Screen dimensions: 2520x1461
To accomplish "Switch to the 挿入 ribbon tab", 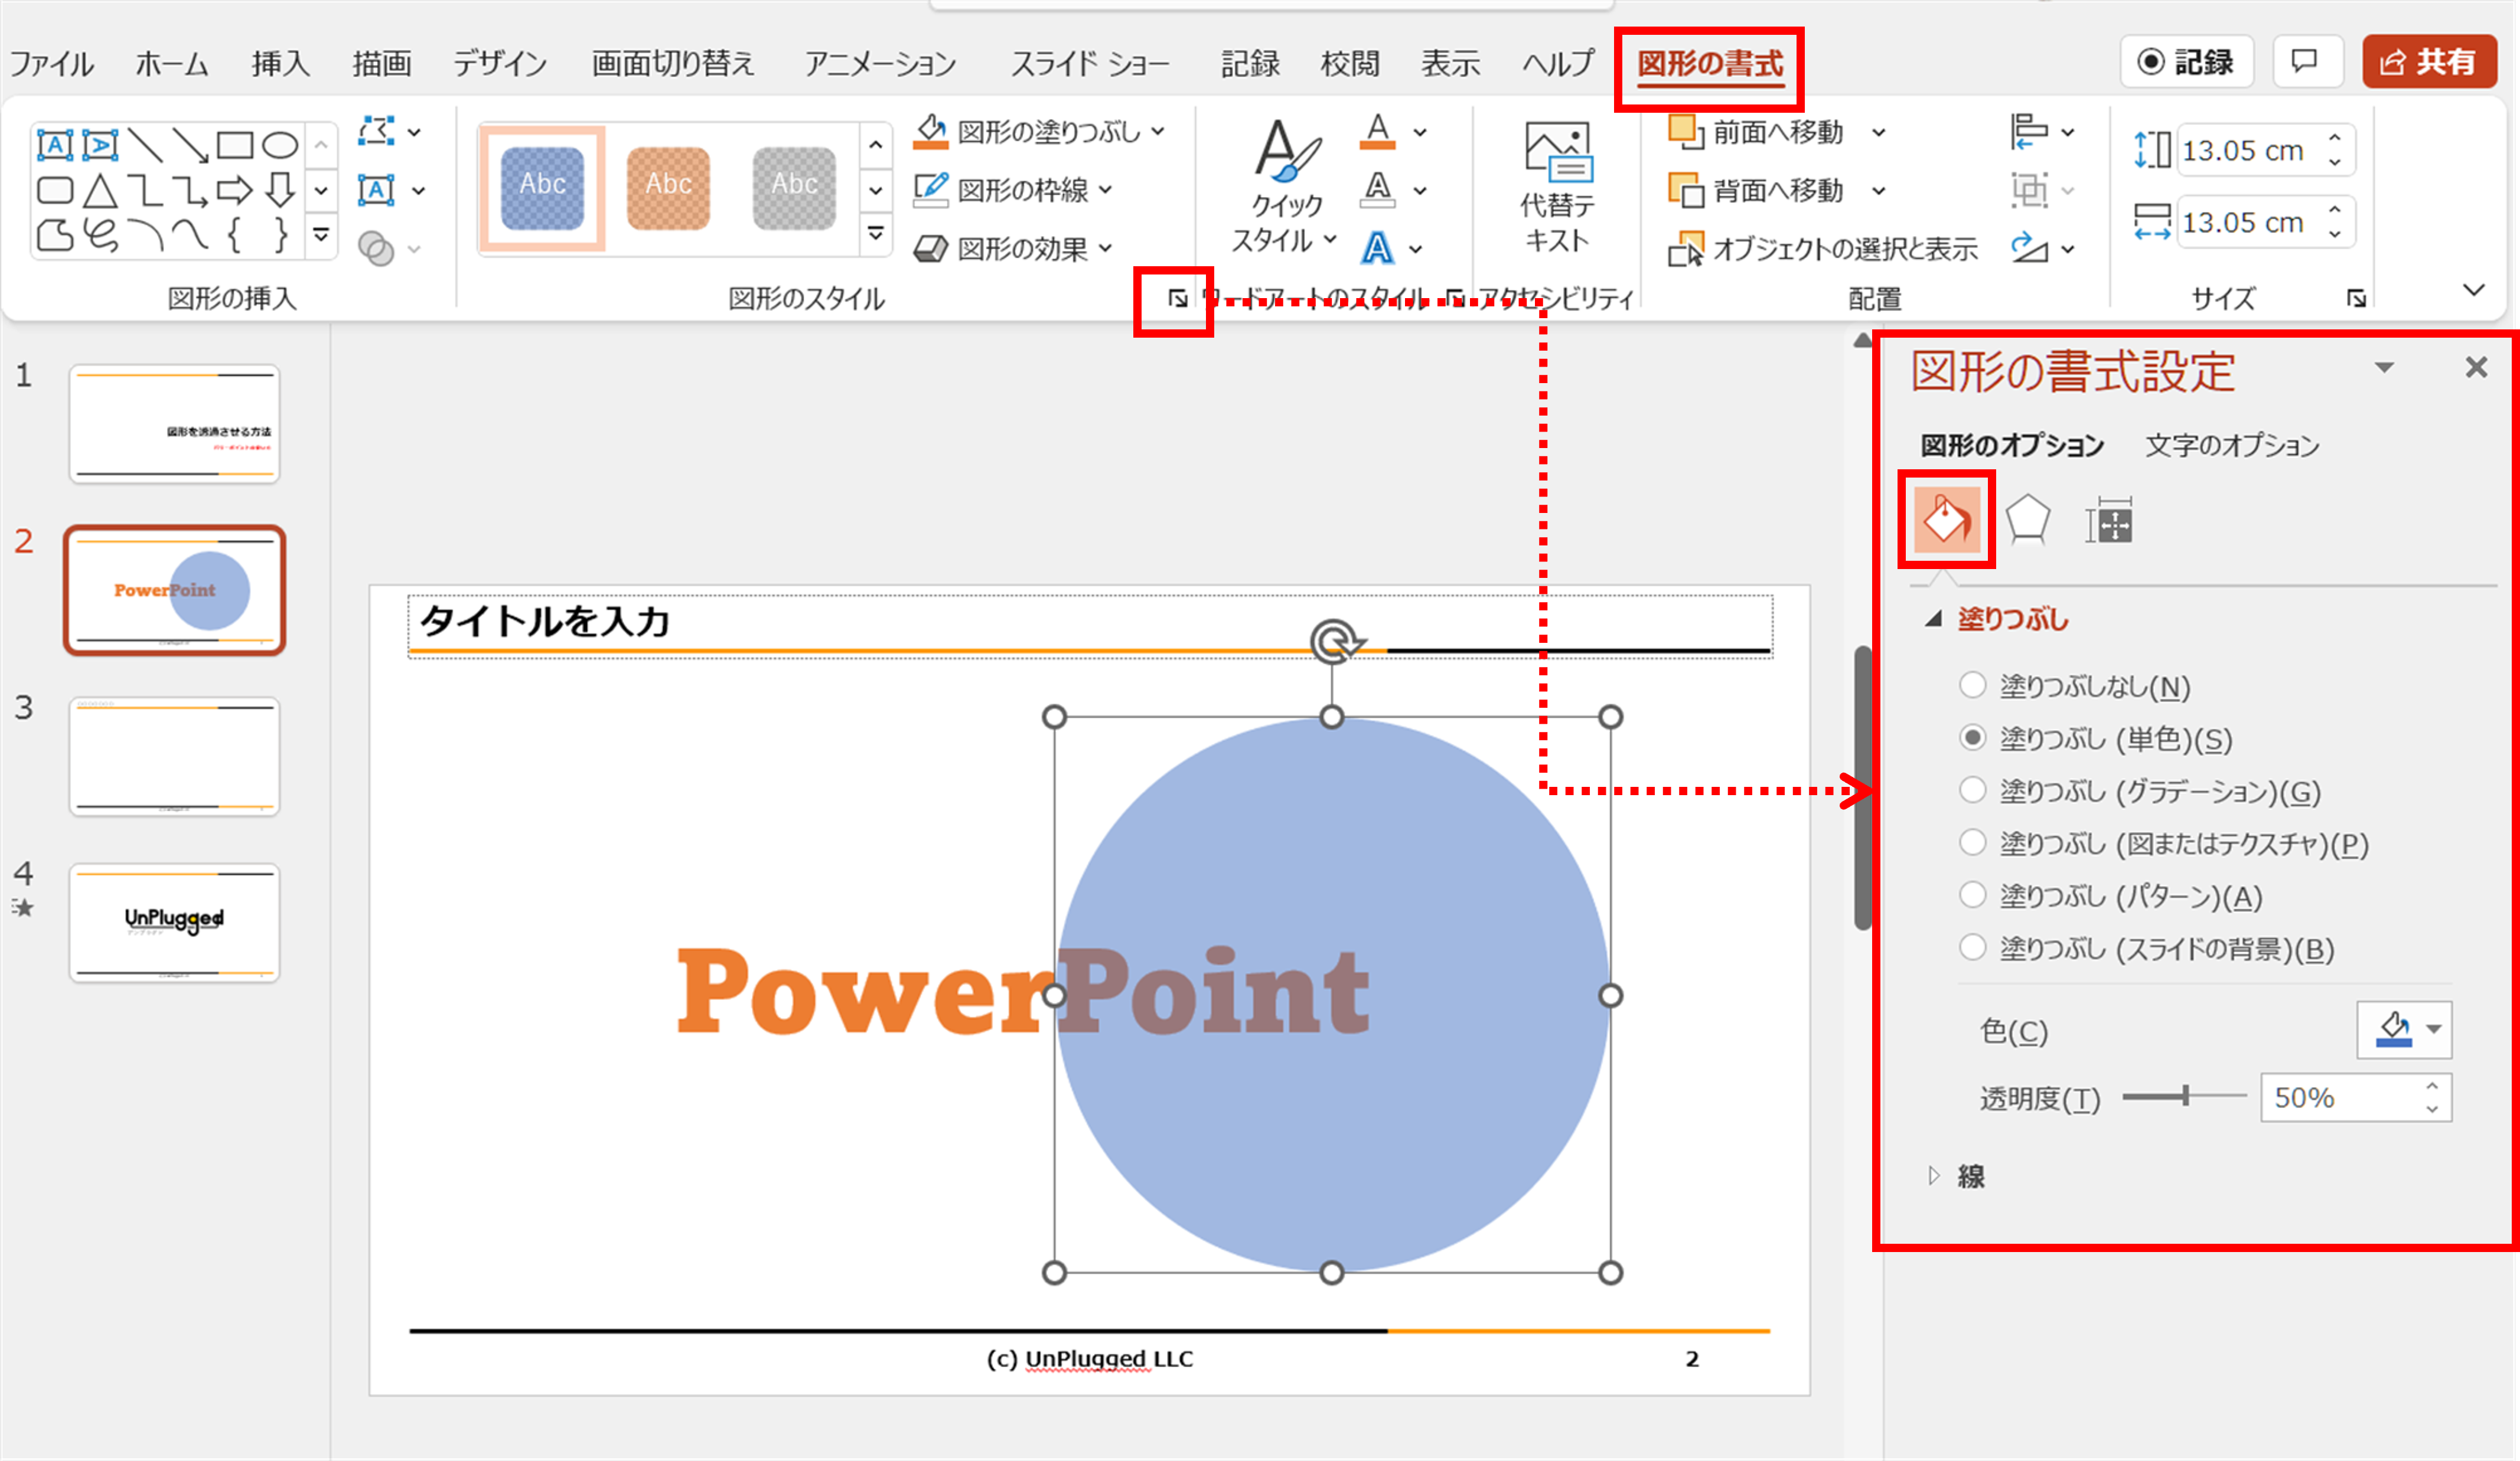I will [280, 64].
